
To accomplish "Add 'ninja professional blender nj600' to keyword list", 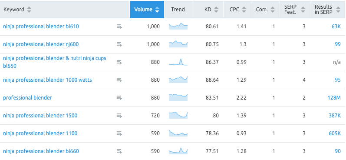I will tap(119, 44).
